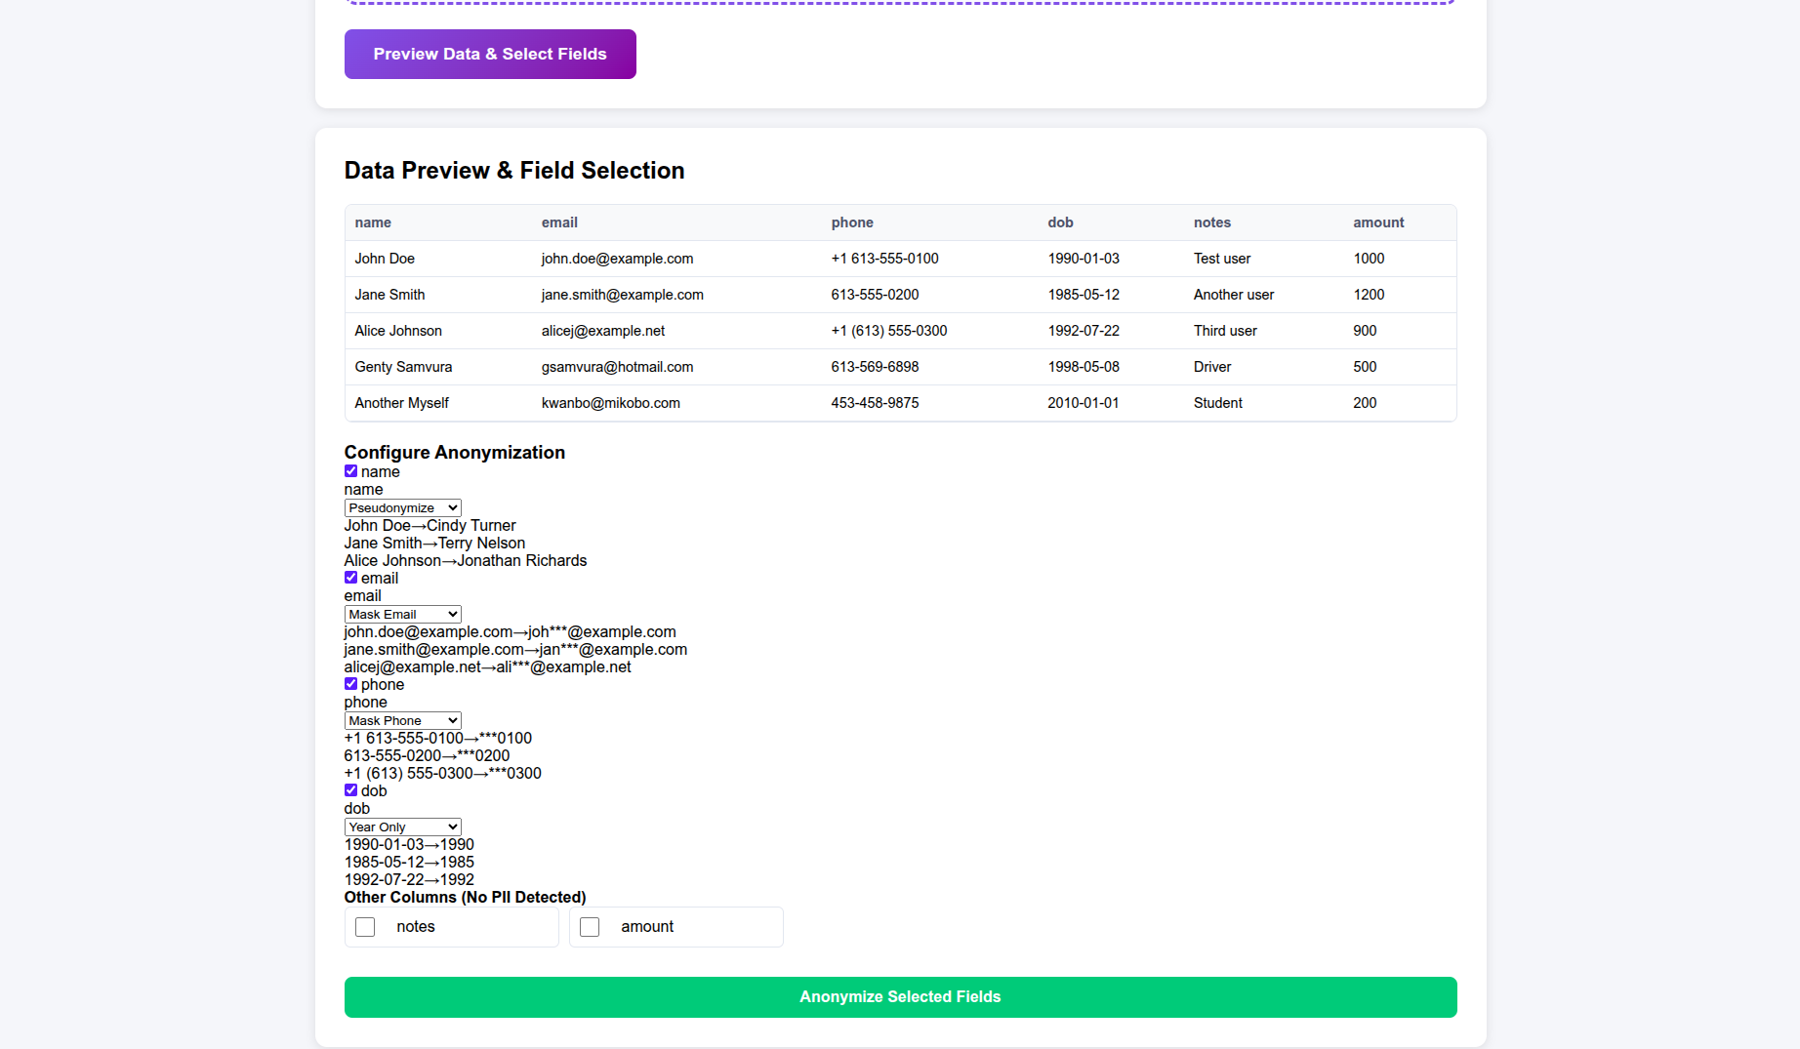Click the Preview Data & Select Fields button
1800x1049 pixels.
[x=489, y=54]
